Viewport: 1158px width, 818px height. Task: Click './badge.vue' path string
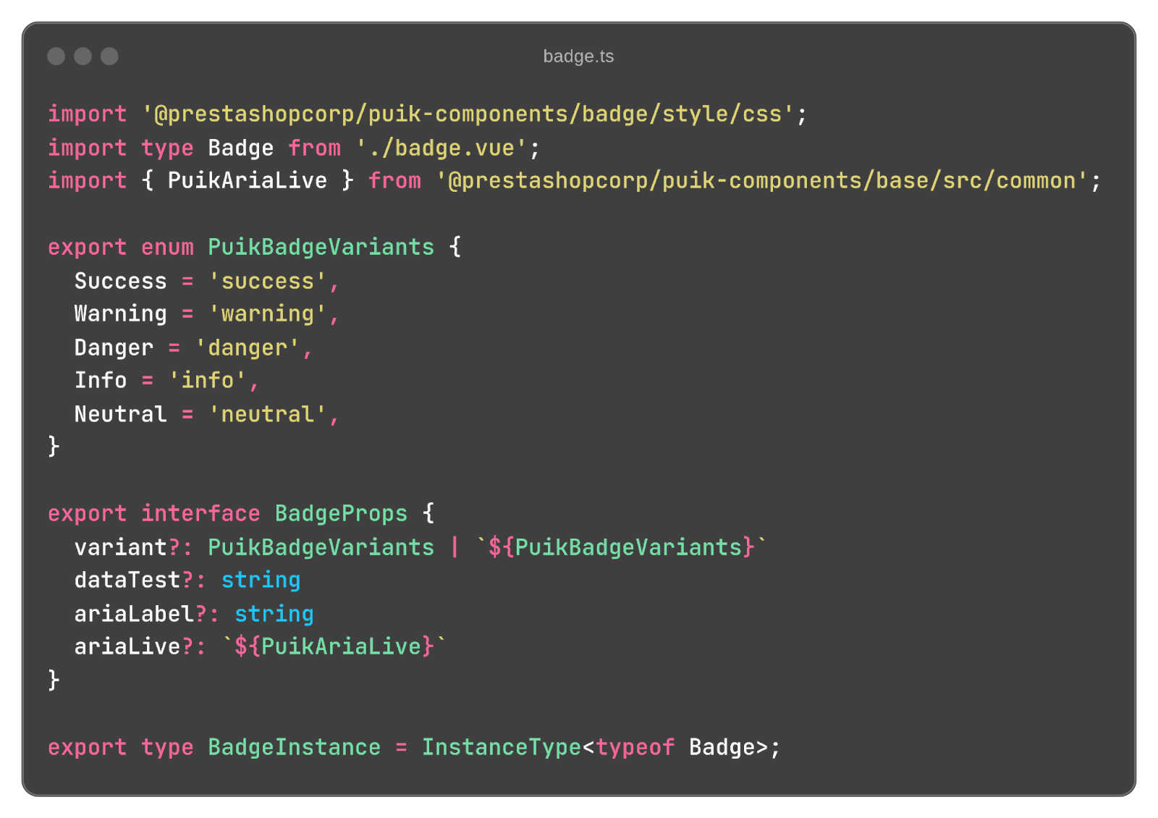click(441, 148)
